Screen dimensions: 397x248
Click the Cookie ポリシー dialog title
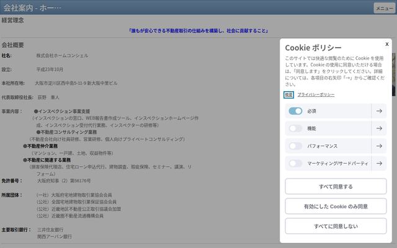[313, 48]
